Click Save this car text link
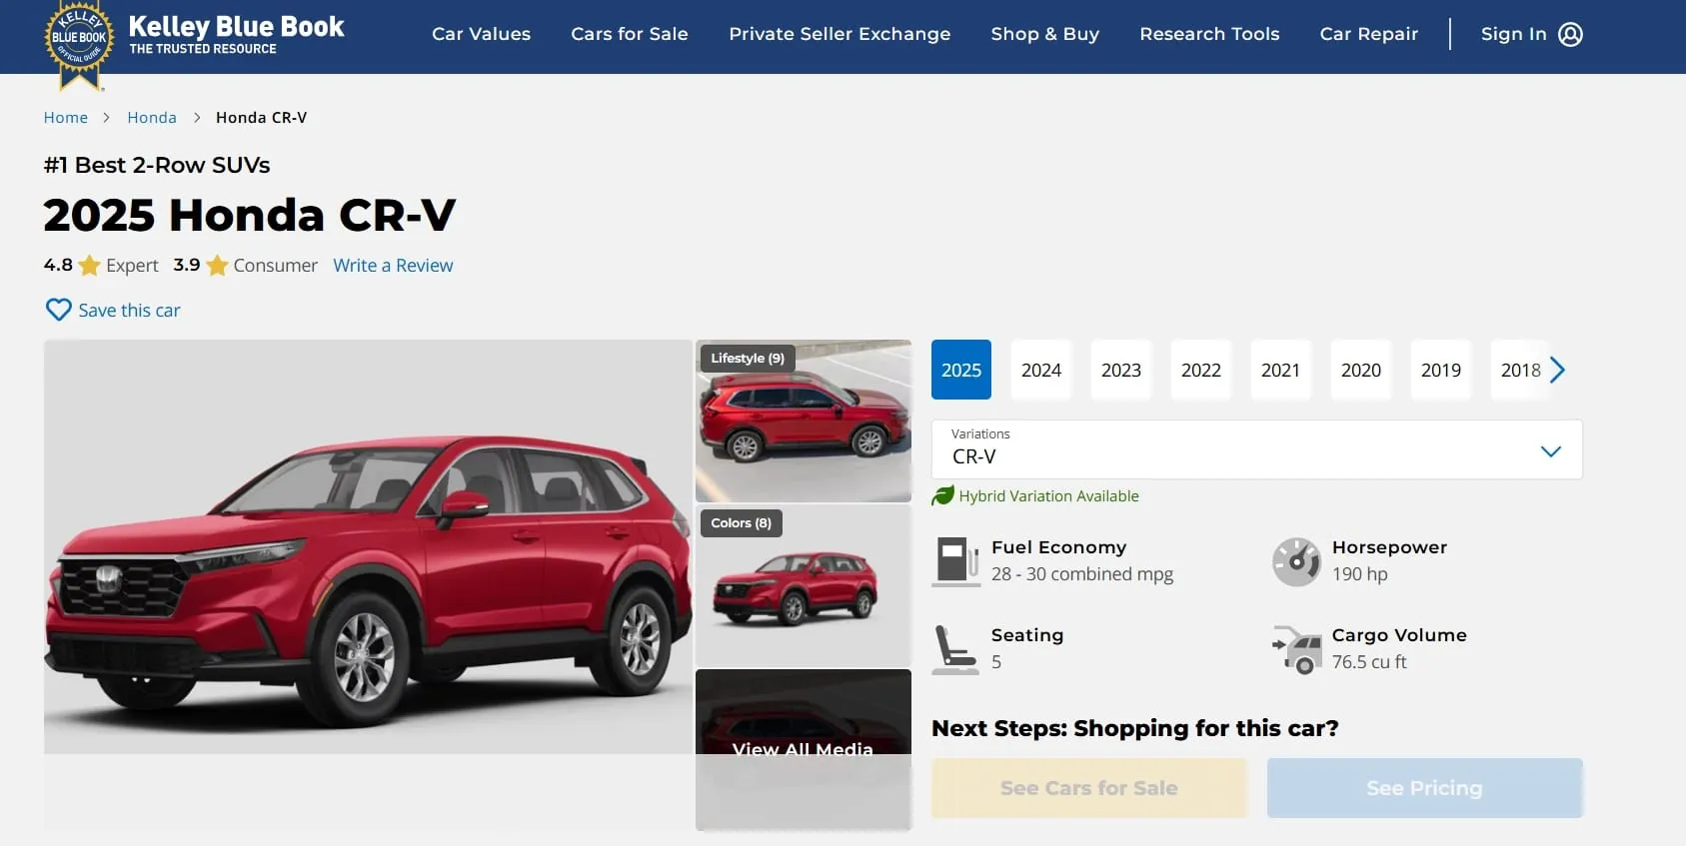Screen dimensions: 1686x846 pyautogui.click(x=129, y=311)
